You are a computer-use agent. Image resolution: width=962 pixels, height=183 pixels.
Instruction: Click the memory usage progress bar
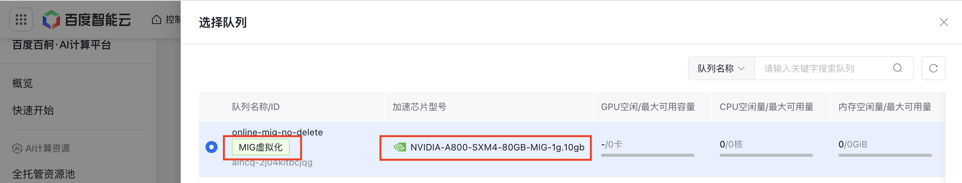click(885, 155)
